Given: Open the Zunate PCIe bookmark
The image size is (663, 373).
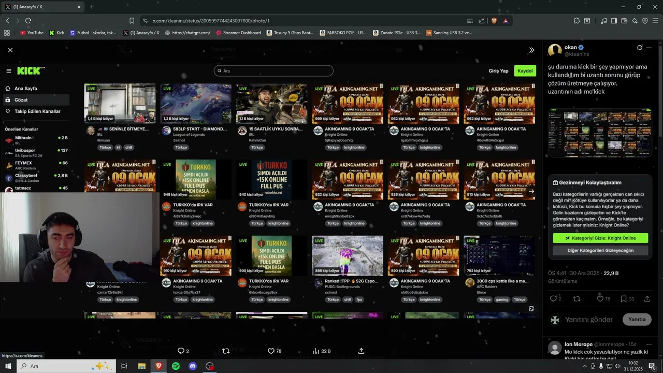Looking at the screenshot, I should tap(396, 33).
